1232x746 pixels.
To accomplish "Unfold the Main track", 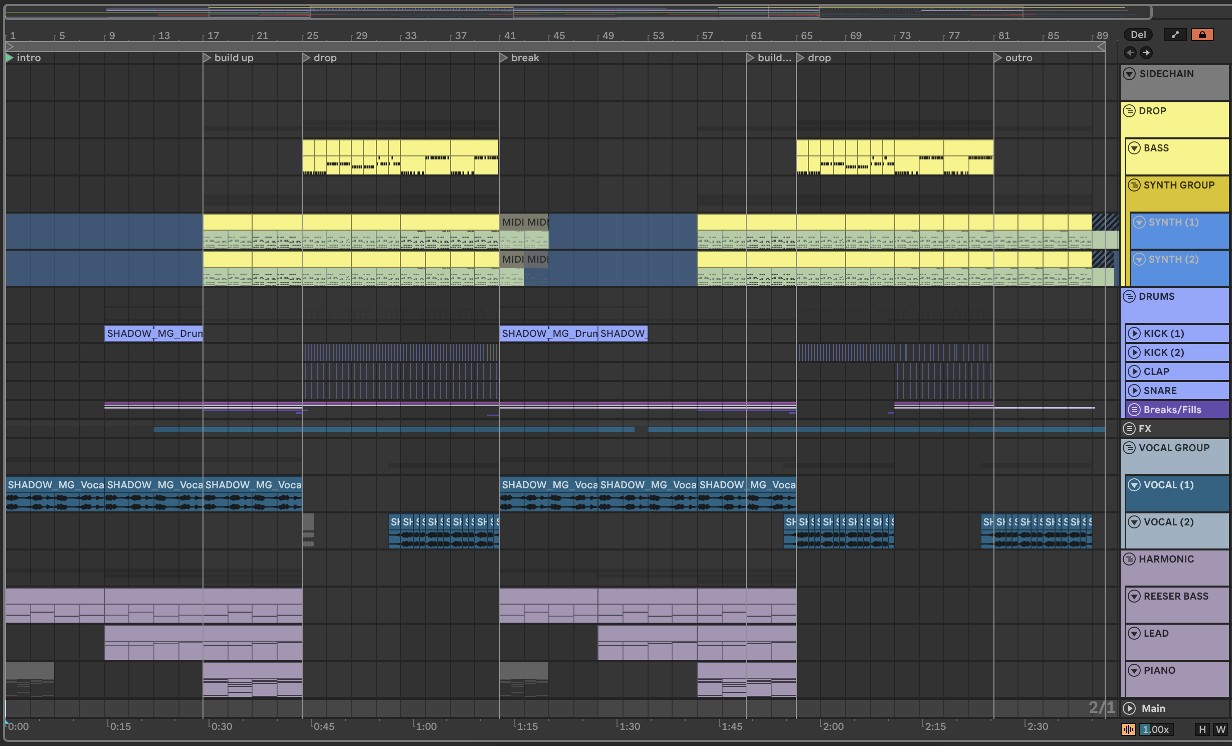I will (1129, 708).
